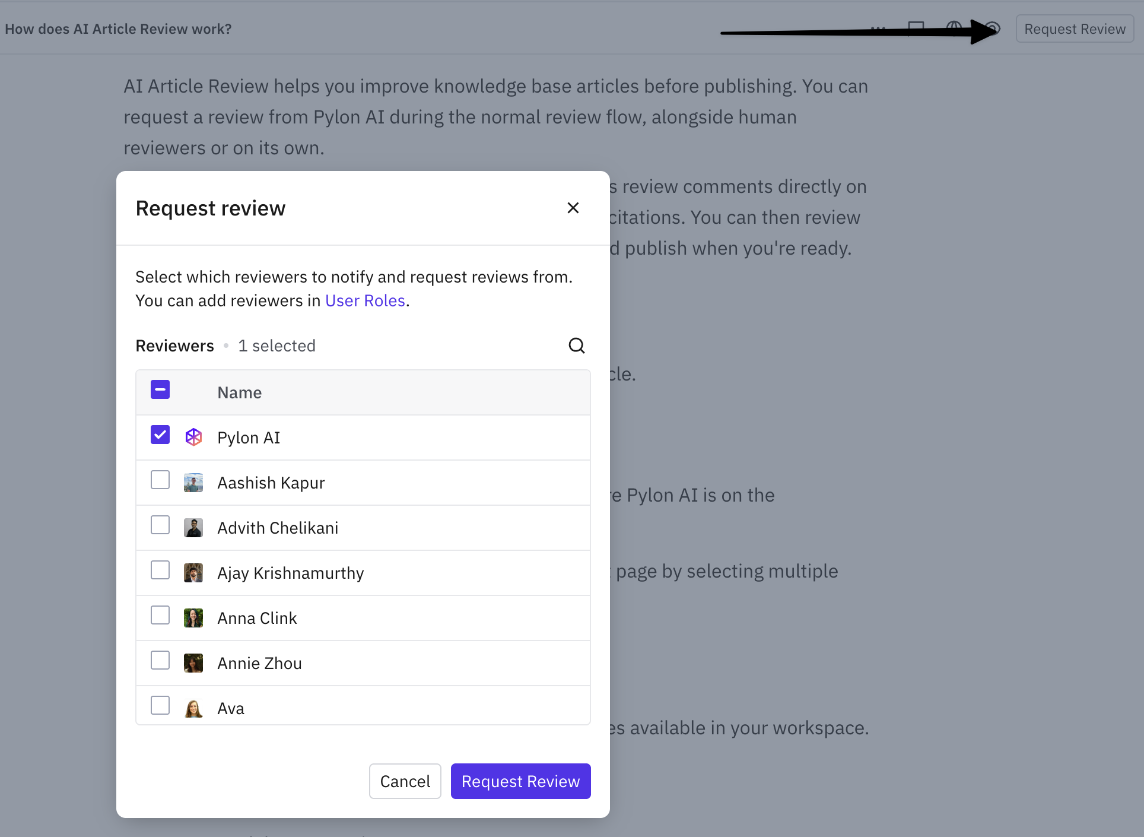Click the preview eye icon in header
The height and width of the screenshot is (837, 1144).
tap(992, 28)
